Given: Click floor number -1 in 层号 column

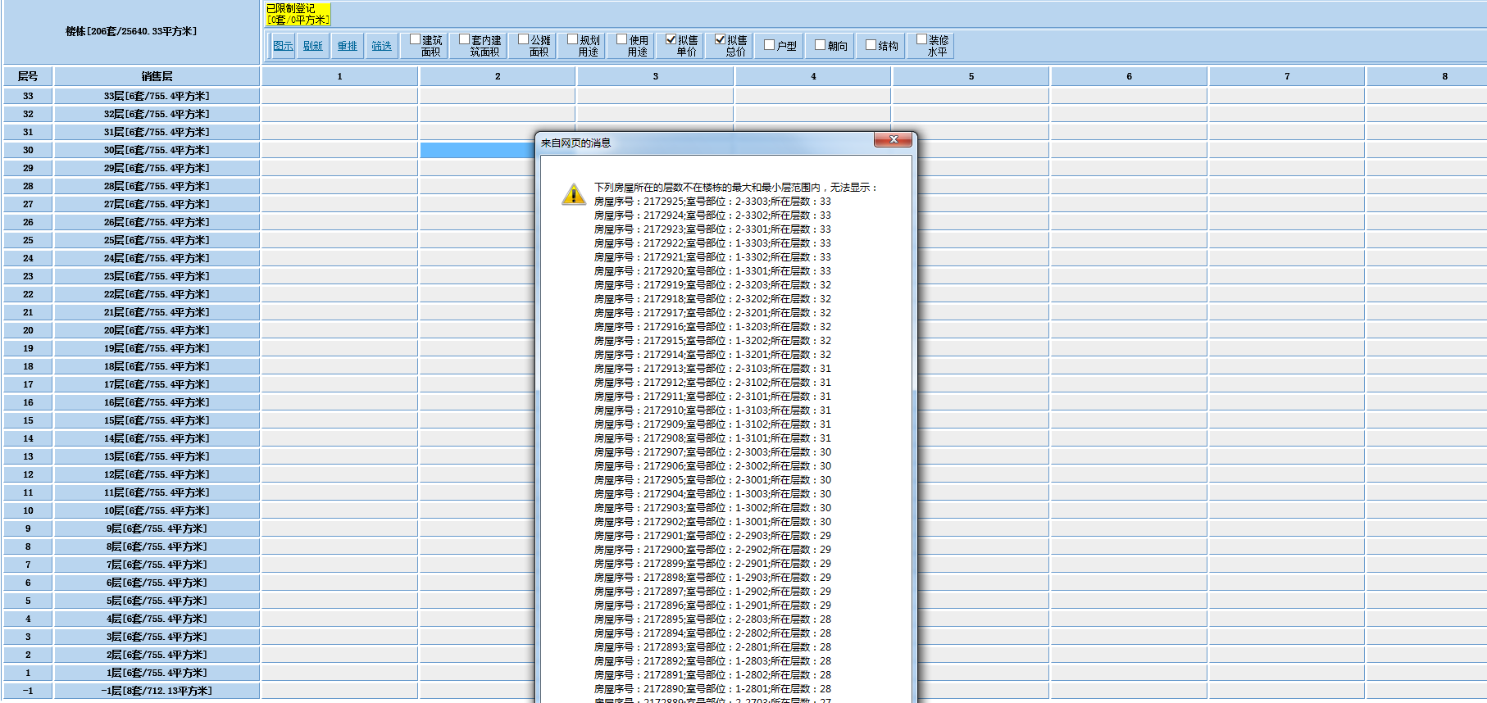Looking at the screenshot, I should 28,691.
